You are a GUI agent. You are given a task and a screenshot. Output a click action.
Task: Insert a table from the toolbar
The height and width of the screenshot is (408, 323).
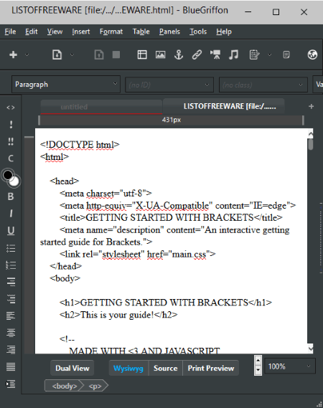[142, 54]
